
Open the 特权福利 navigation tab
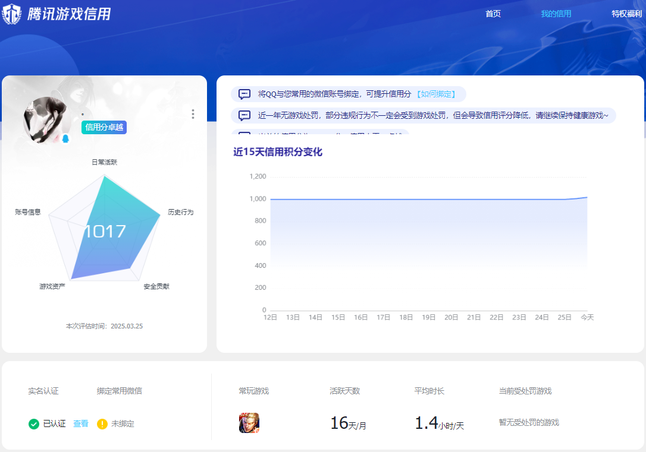[x=626, y=14]
